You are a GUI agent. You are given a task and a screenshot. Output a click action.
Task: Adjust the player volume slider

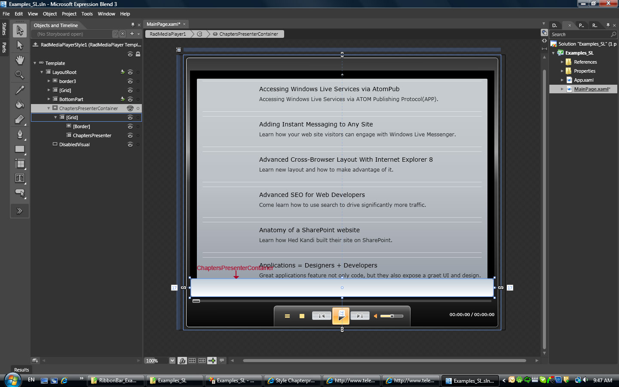392,316
